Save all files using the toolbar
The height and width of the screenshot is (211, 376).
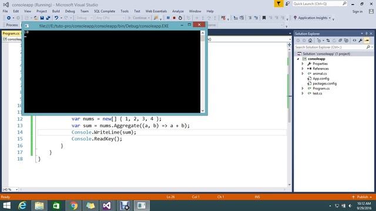coord(48,18)
